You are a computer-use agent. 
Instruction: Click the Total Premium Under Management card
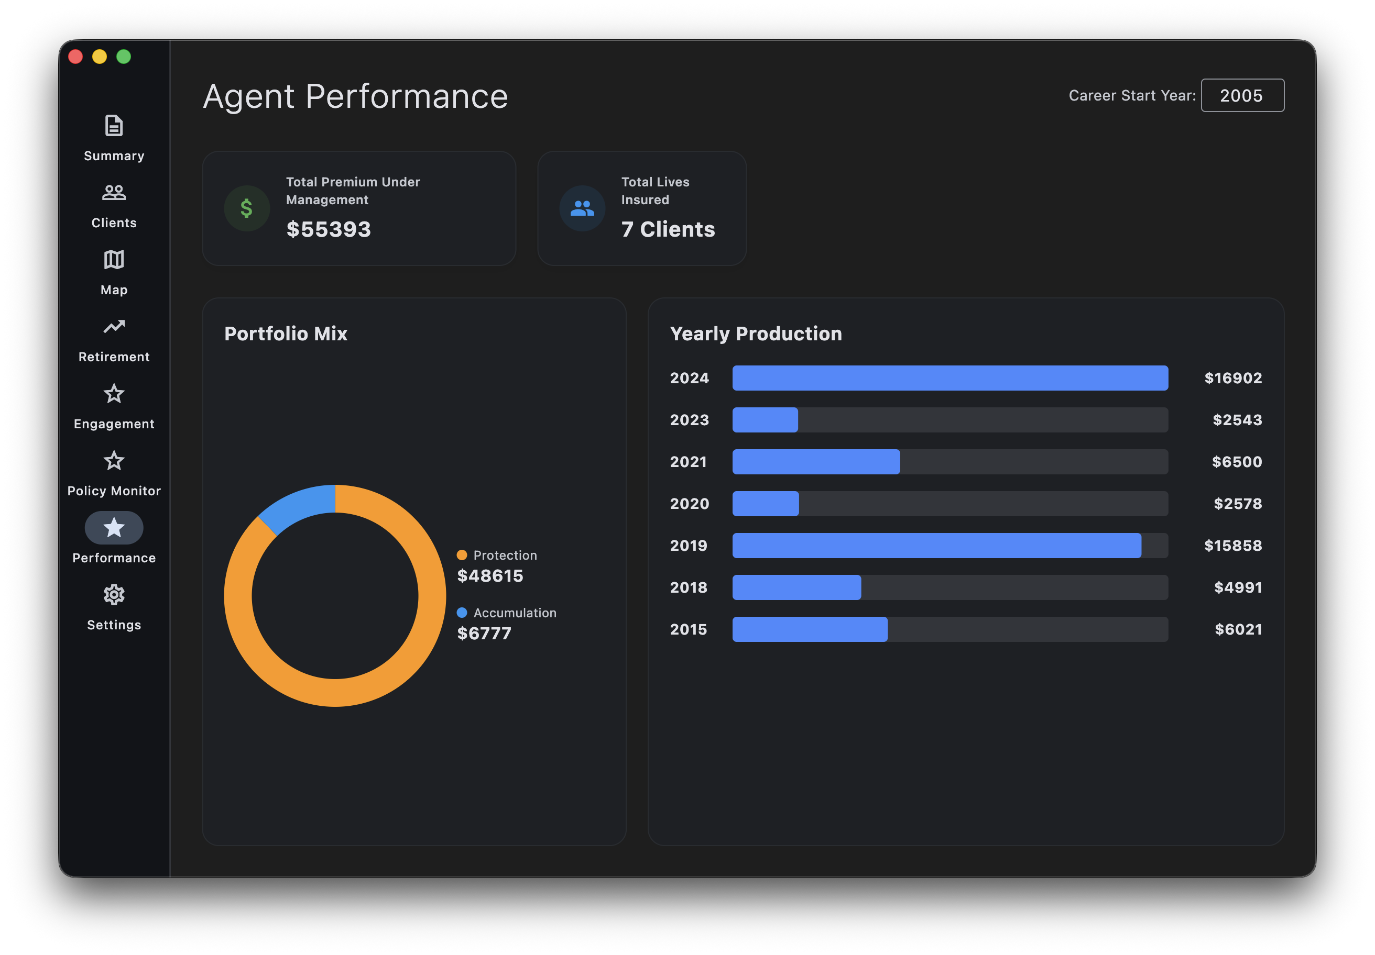click(359, 208)
